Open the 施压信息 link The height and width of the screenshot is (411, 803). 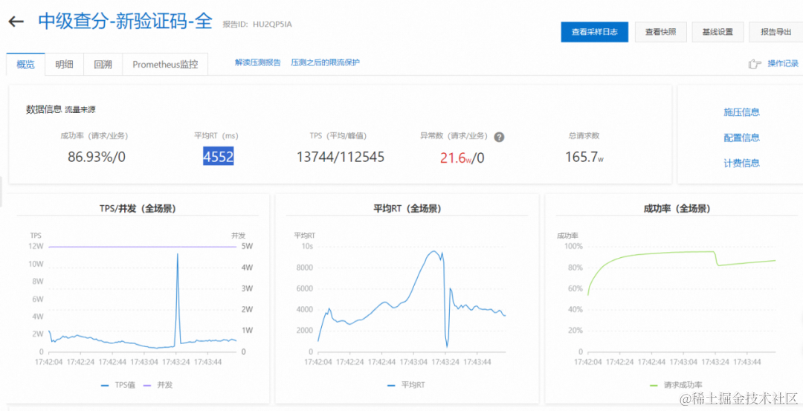pos(741,112)
